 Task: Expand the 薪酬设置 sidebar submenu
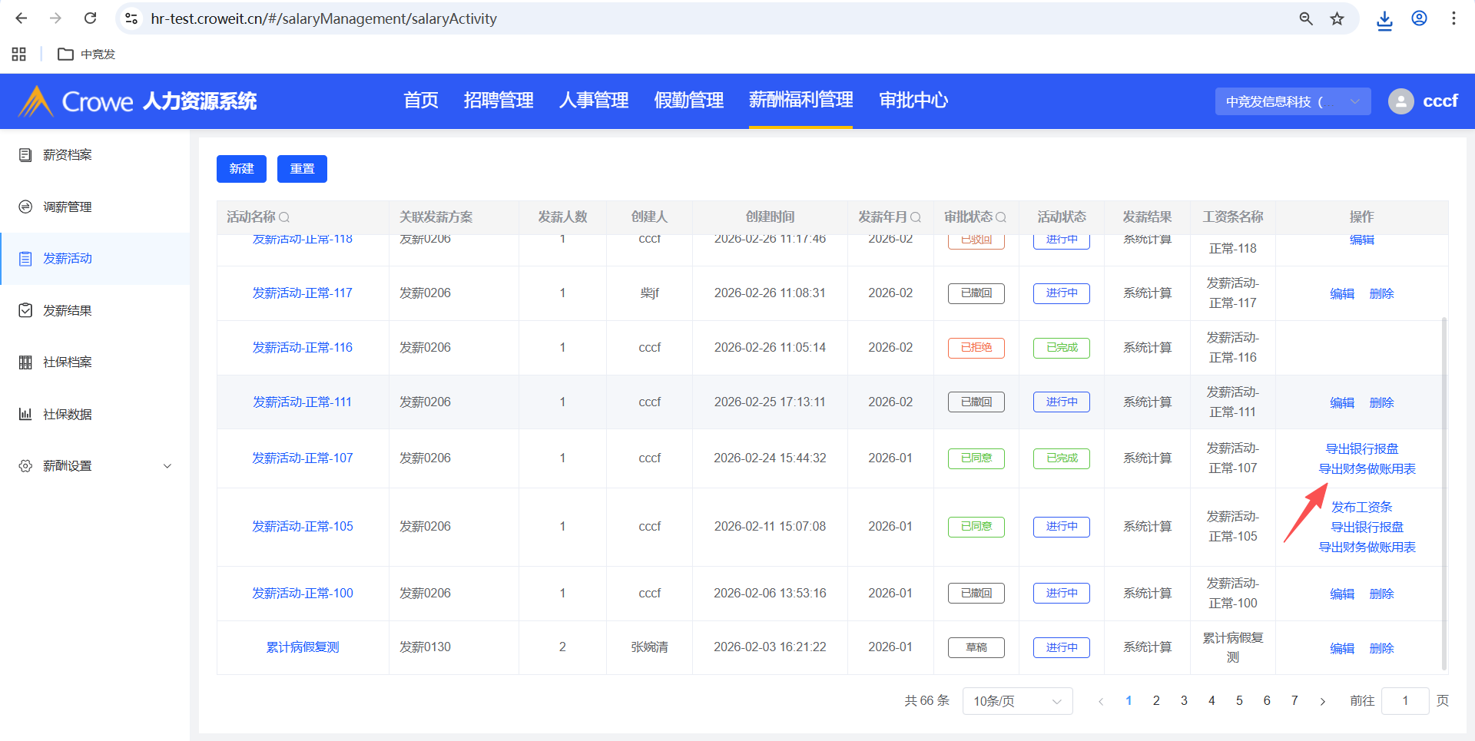tap(167, 466)
